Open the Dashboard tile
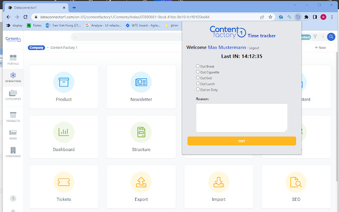339x212 pixels. point(64,137)
